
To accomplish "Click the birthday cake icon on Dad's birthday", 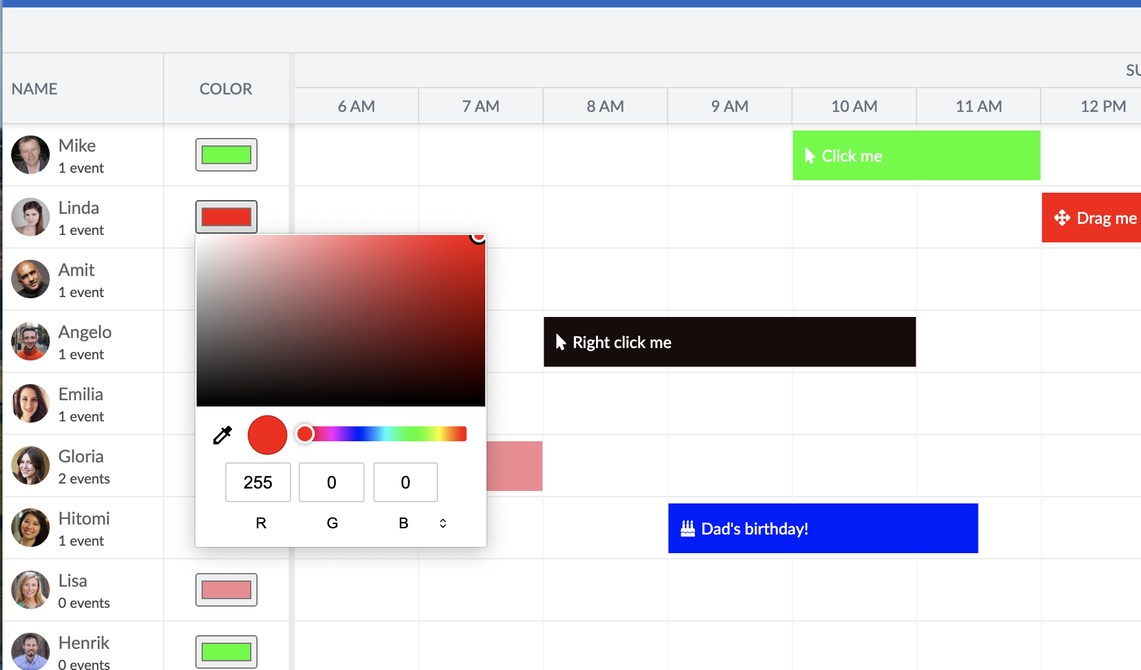I will click(687, 528).
